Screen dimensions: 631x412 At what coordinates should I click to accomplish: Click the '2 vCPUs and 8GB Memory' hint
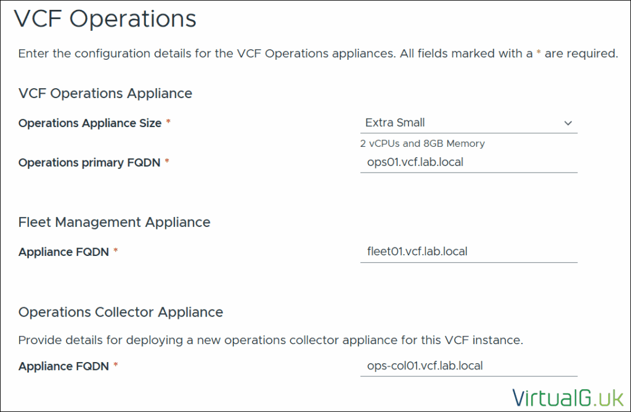422,144
